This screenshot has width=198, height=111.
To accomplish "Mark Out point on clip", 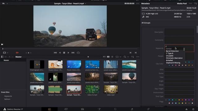I will pos(136,53).
